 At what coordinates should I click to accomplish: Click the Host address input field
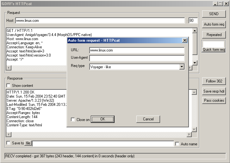100,21
